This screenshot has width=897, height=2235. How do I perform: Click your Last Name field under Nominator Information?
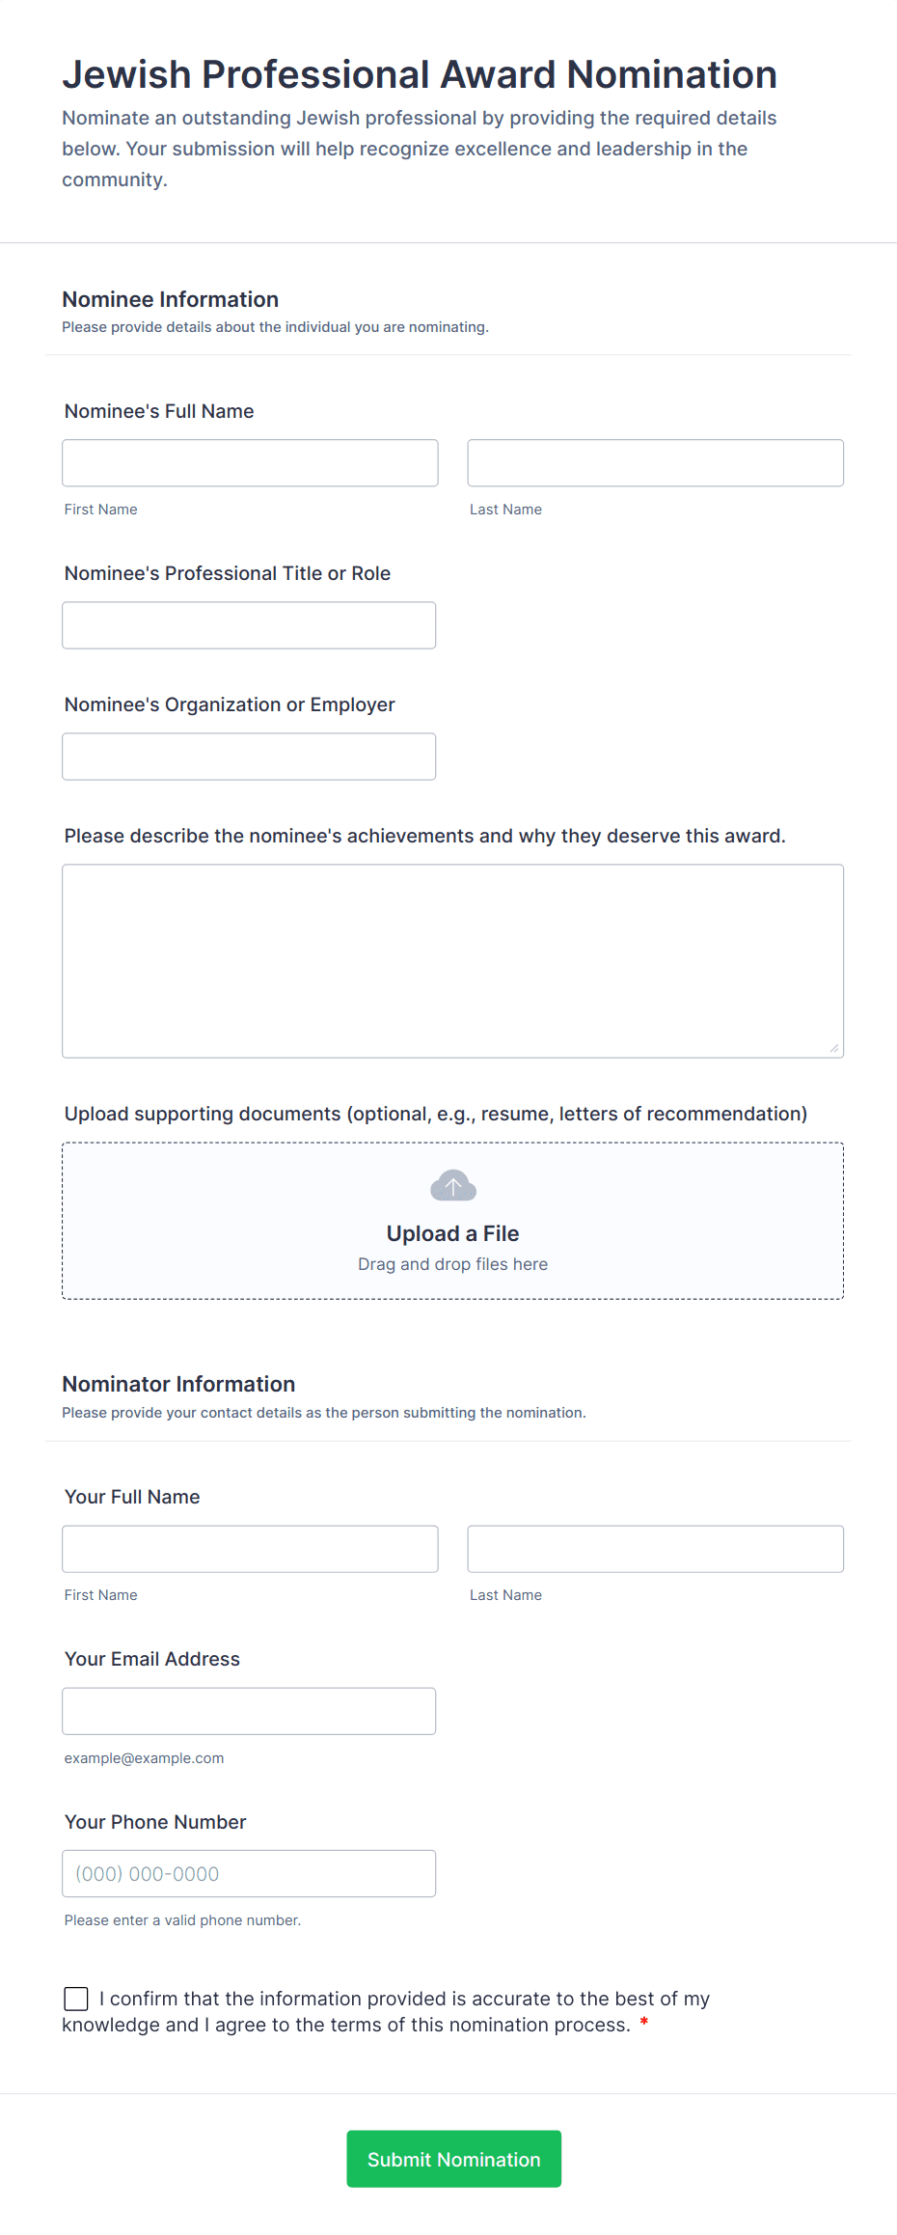coord(655,1548)
